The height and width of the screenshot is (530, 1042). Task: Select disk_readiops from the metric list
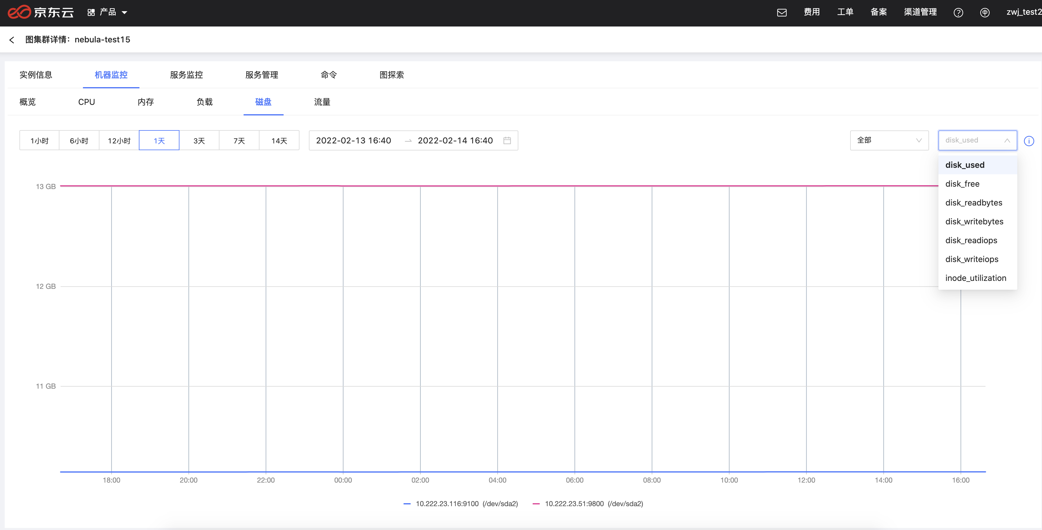click(x=977, y=241)
